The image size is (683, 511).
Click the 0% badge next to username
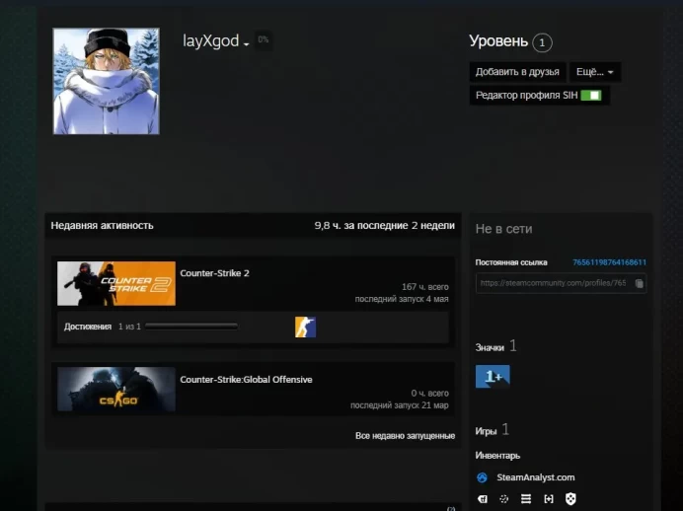(x=264, y=40)
